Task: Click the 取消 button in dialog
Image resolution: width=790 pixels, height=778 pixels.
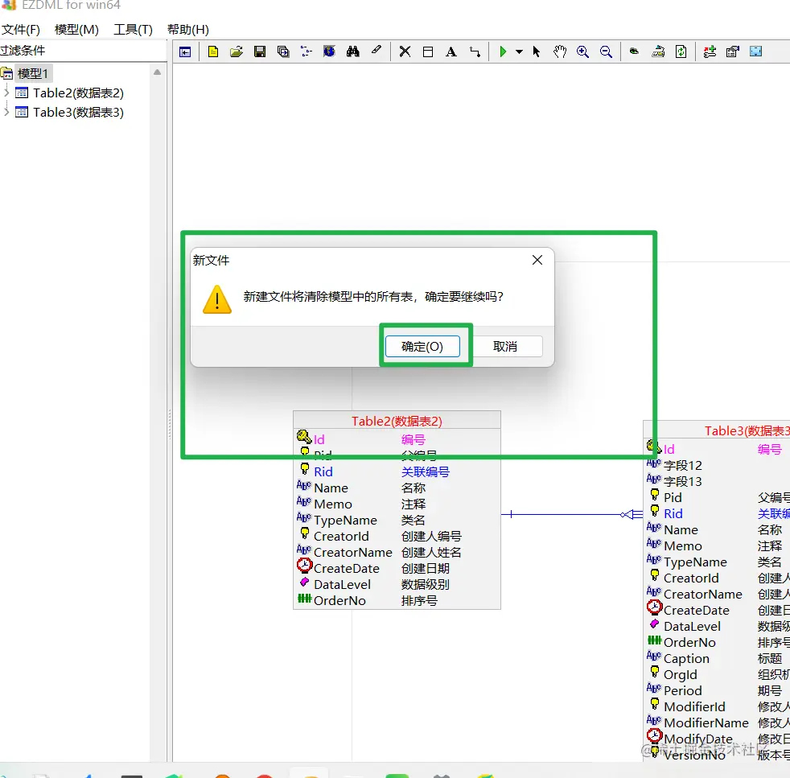Action: tap(505, 347)
